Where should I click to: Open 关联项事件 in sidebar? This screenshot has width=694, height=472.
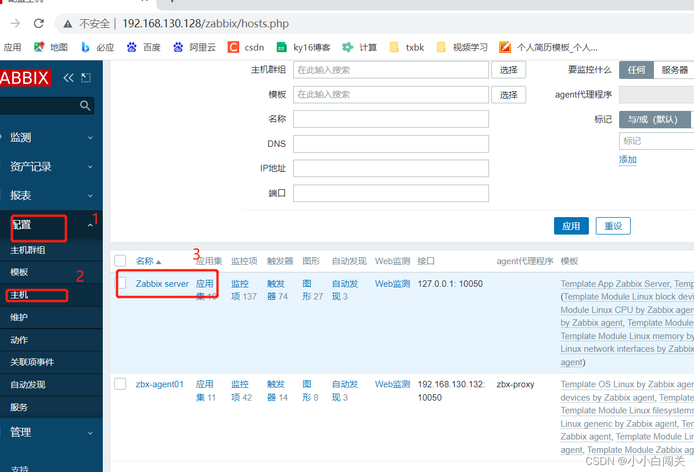click(32, 362)
